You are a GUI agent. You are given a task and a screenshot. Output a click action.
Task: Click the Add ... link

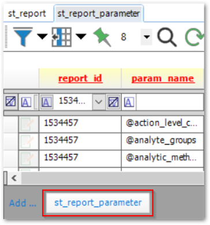click(22, 203)
